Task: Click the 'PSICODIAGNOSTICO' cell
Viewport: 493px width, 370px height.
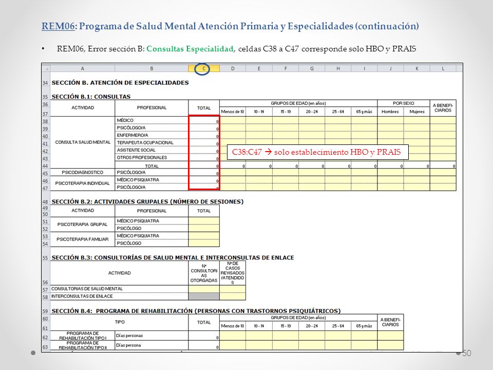Action: point(83,173)
